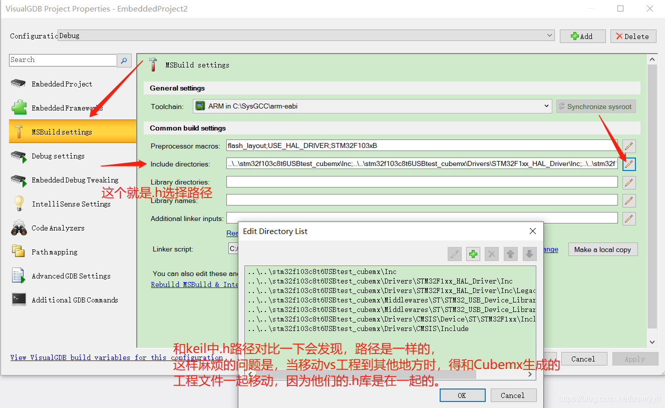Click the Apply button in Project Properties
This screenshot has width=665, height=408.
coord(635,359)
